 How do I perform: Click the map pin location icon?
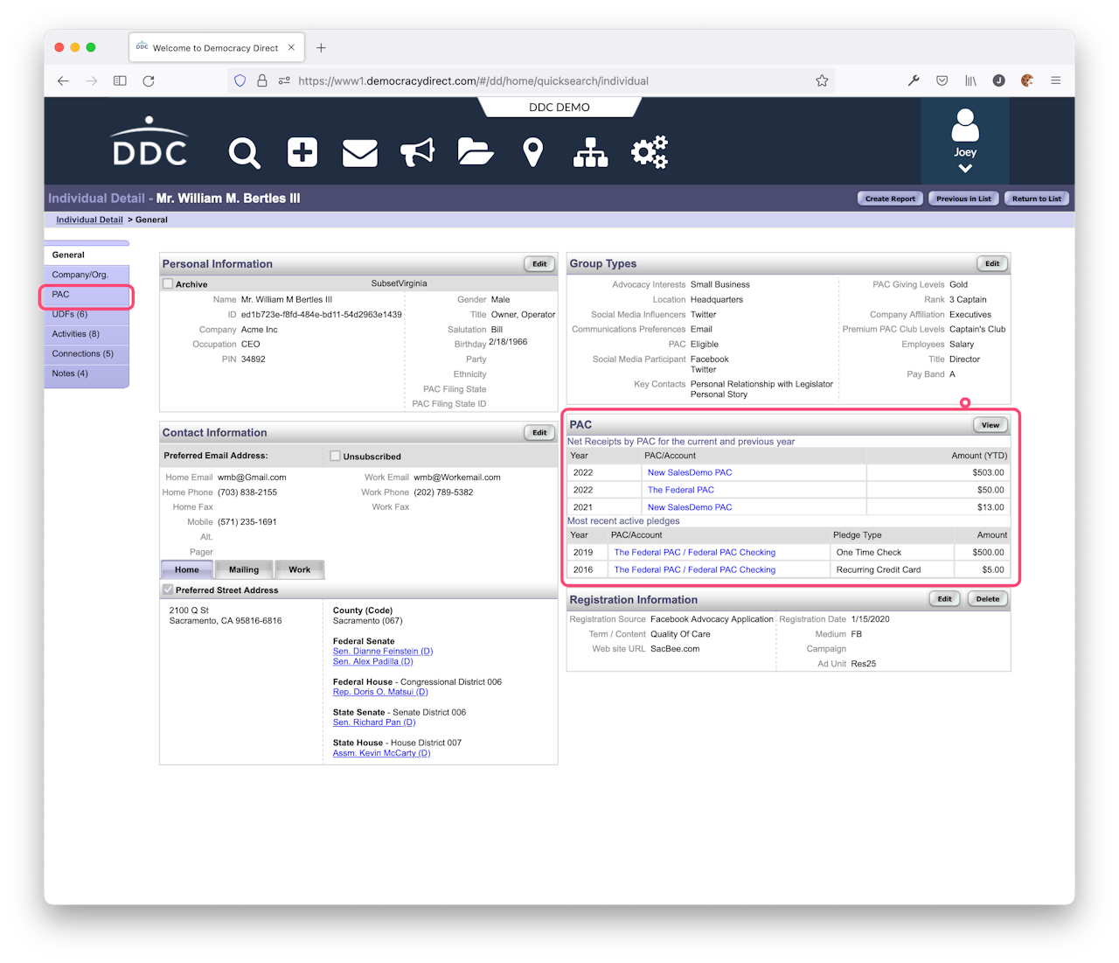[x=532, y=153]
